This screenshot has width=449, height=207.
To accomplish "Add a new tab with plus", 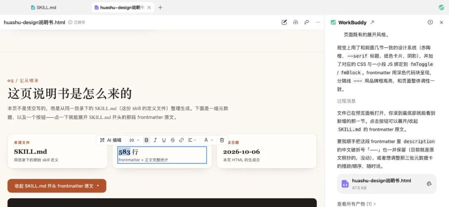I will (x=160, y=7).
